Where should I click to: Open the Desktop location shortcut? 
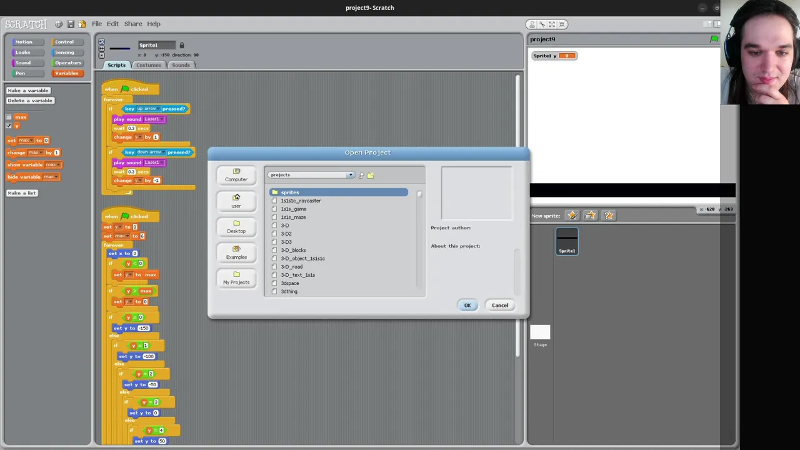click(236, 227)
